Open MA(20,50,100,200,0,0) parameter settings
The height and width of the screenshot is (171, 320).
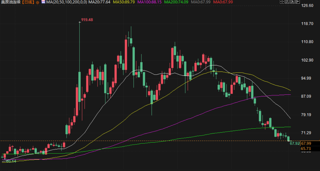point(67,2)
